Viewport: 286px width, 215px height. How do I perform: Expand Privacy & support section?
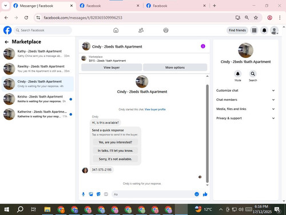(x=245, y=118)
